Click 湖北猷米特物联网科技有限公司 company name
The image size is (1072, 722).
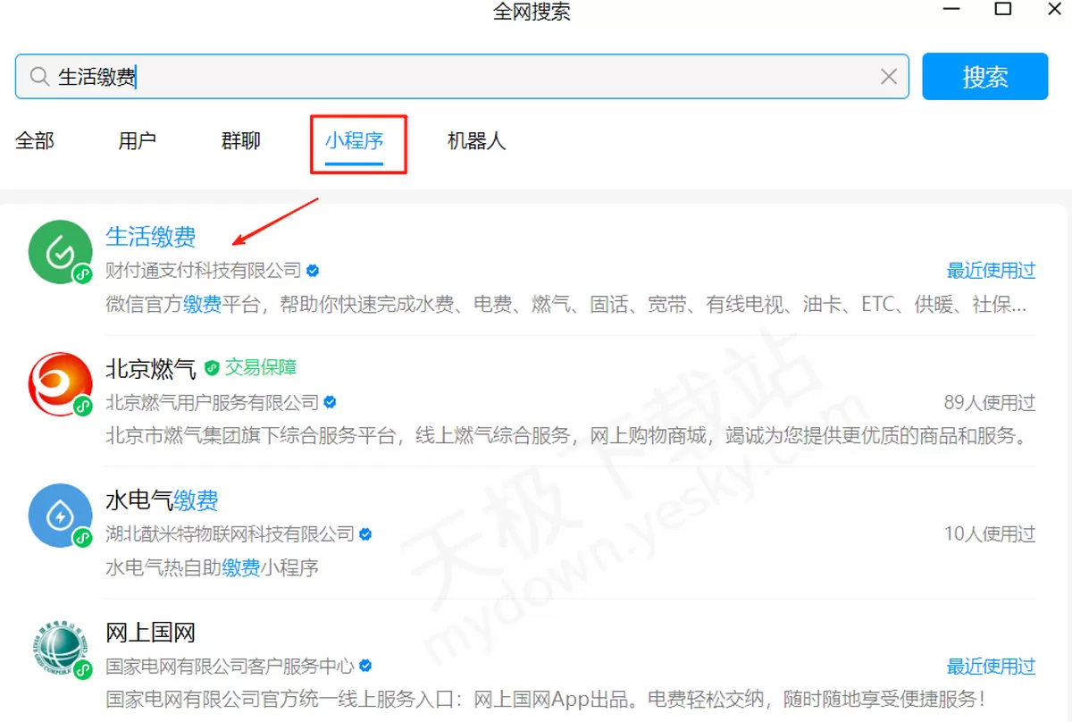(x=230, y=534)
